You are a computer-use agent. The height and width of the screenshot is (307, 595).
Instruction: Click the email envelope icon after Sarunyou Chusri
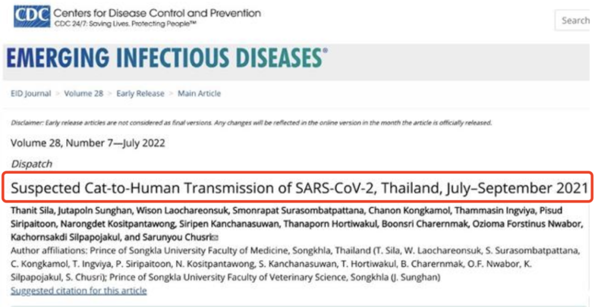(215, 238)
